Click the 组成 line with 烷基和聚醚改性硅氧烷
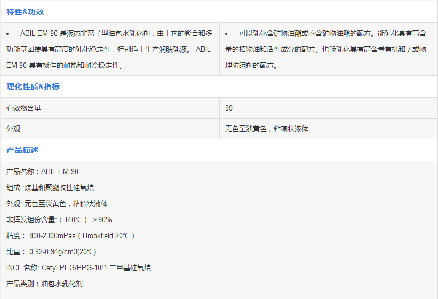Screen dimensions: 438x299 50,188
